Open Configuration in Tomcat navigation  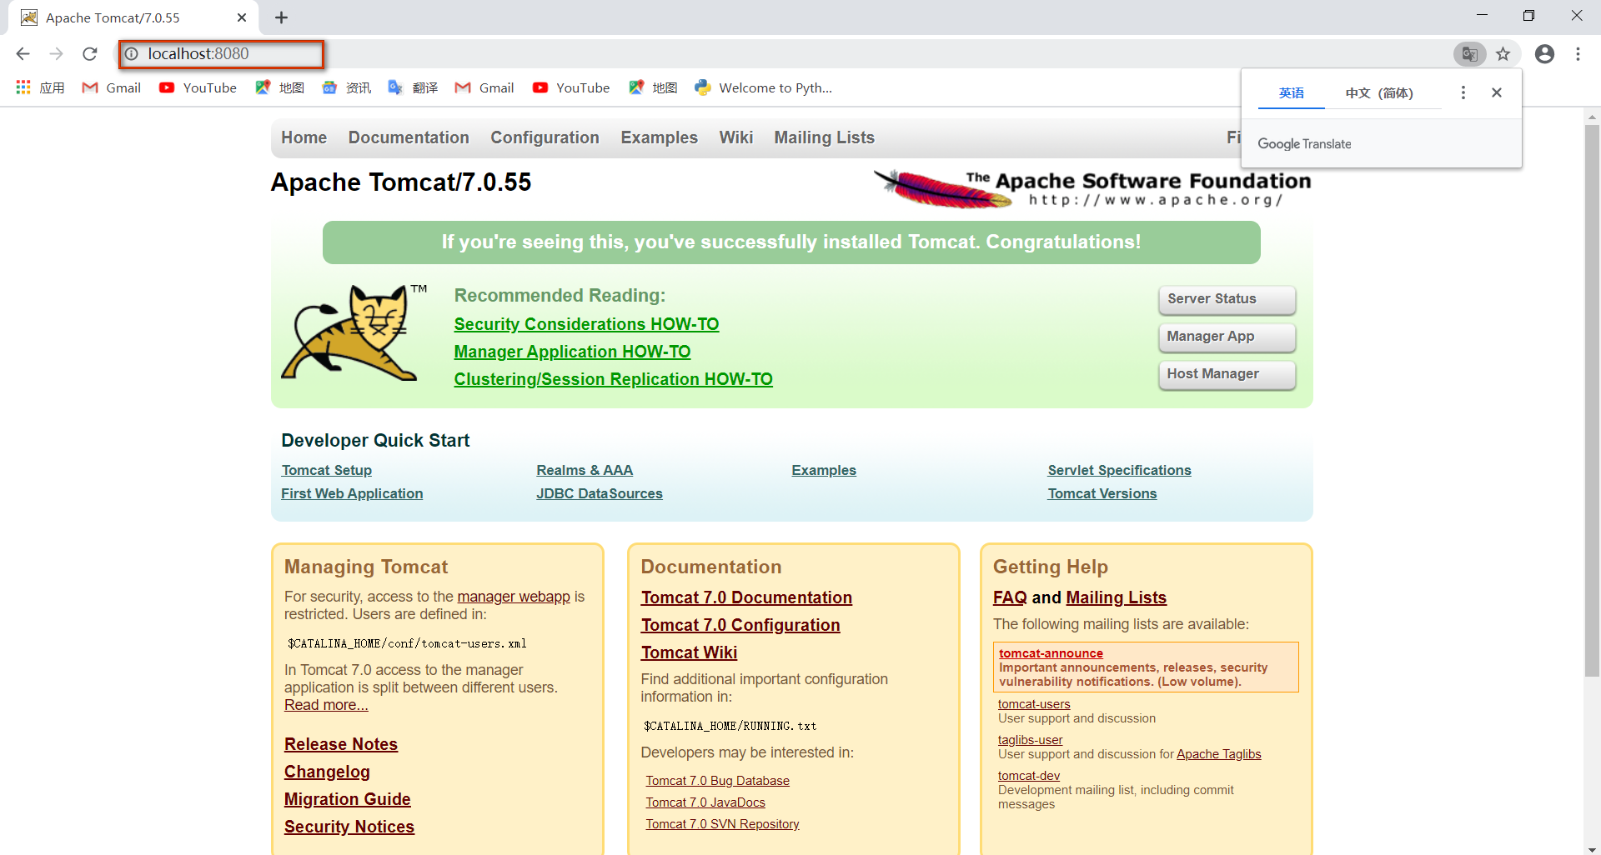pos(545,137)
